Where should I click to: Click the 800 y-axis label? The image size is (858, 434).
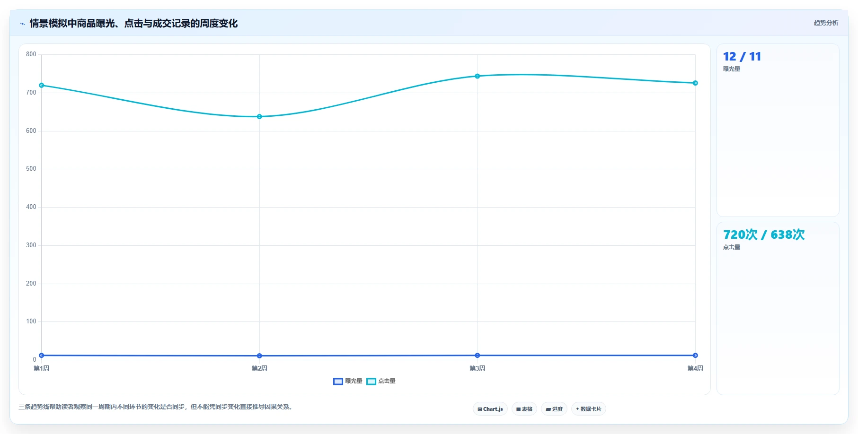coord(31,54)
